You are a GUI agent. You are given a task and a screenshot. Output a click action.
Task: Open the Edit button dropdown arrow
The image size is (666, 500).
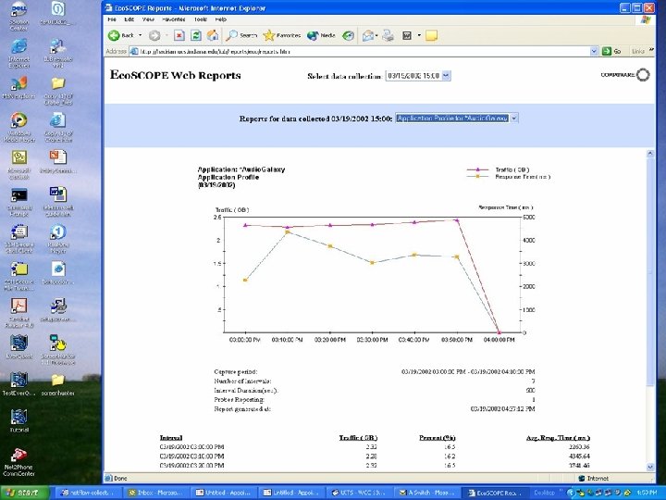[x=419, y=35]
